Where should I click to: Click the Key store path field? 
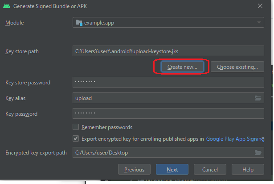[x=168, y=51]
